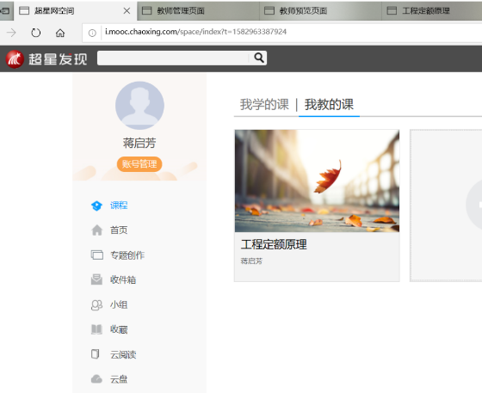Click the browser refresh icon
The width and height of the screenshot is (482, 393).
click(x=36, y=33)
